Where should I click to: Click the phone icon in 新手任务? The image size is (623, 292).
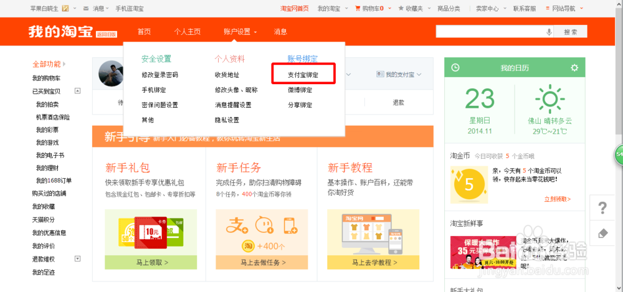290,226
